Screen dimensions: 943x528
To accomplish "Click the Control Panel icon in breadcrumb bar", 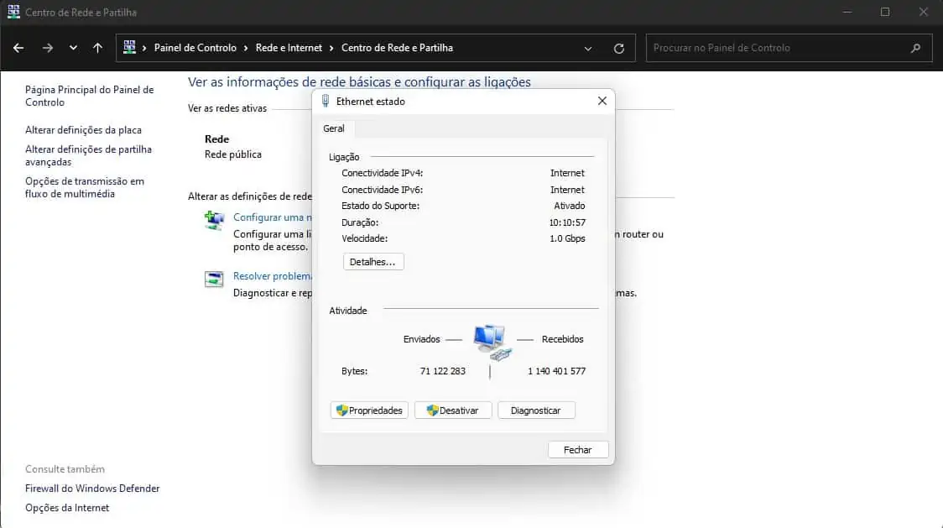I will point(130,48).
